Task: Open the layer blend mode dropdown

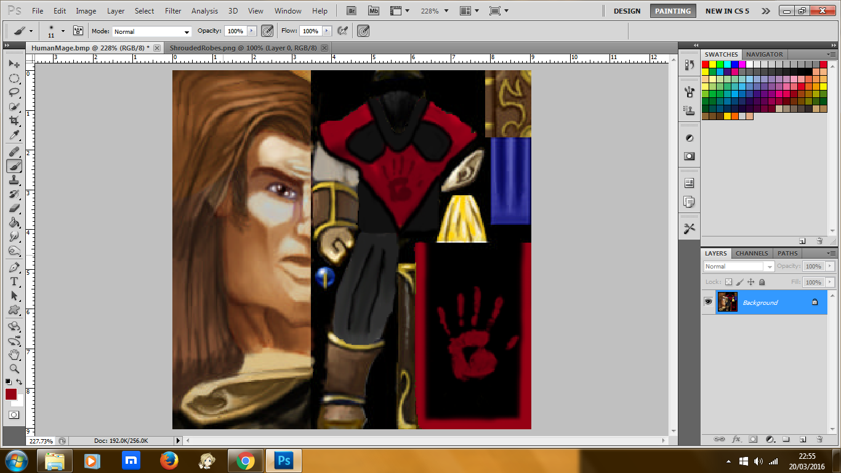Action: [x=739, y=266]
